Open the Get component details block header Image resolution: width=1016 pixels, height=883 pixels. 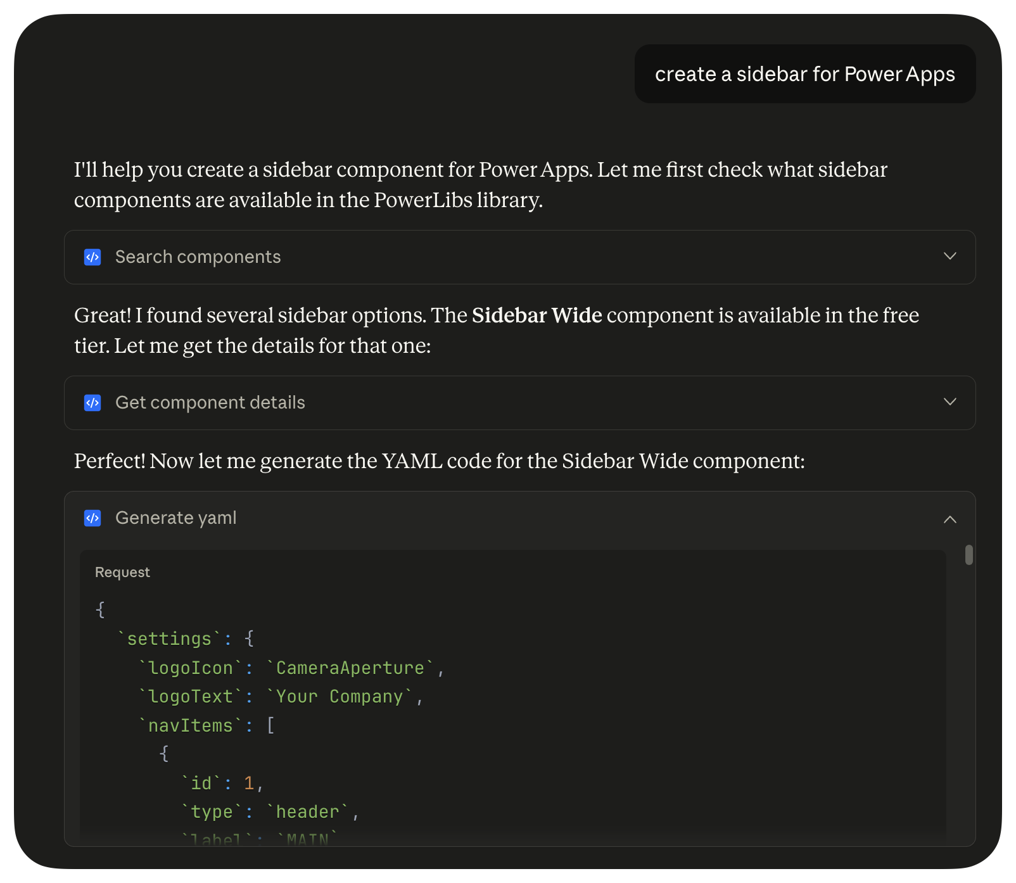[210, 403]
